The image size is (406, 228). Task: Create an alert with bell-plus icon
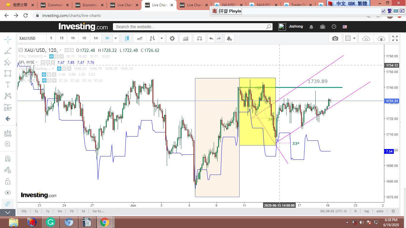(x=229, y=38)
